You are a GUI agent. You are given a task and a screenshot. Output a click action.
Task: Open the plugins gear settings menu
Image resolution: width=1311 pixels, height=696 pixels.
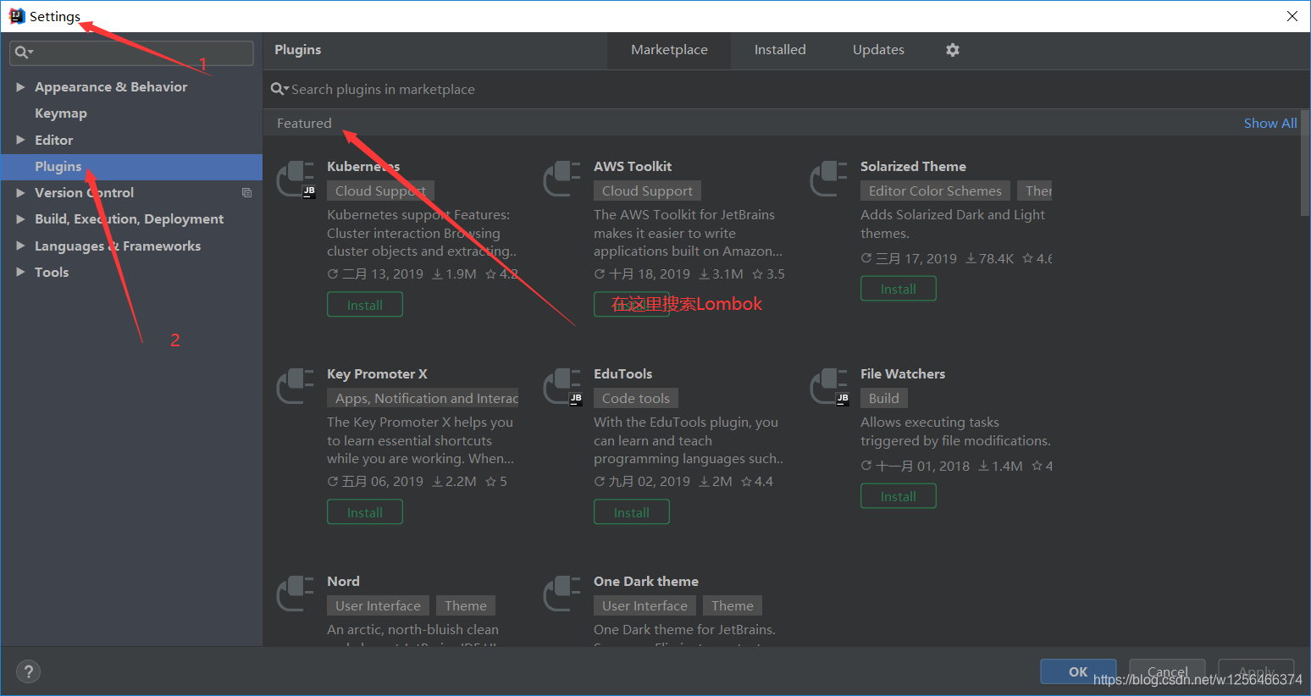(953, 50)
